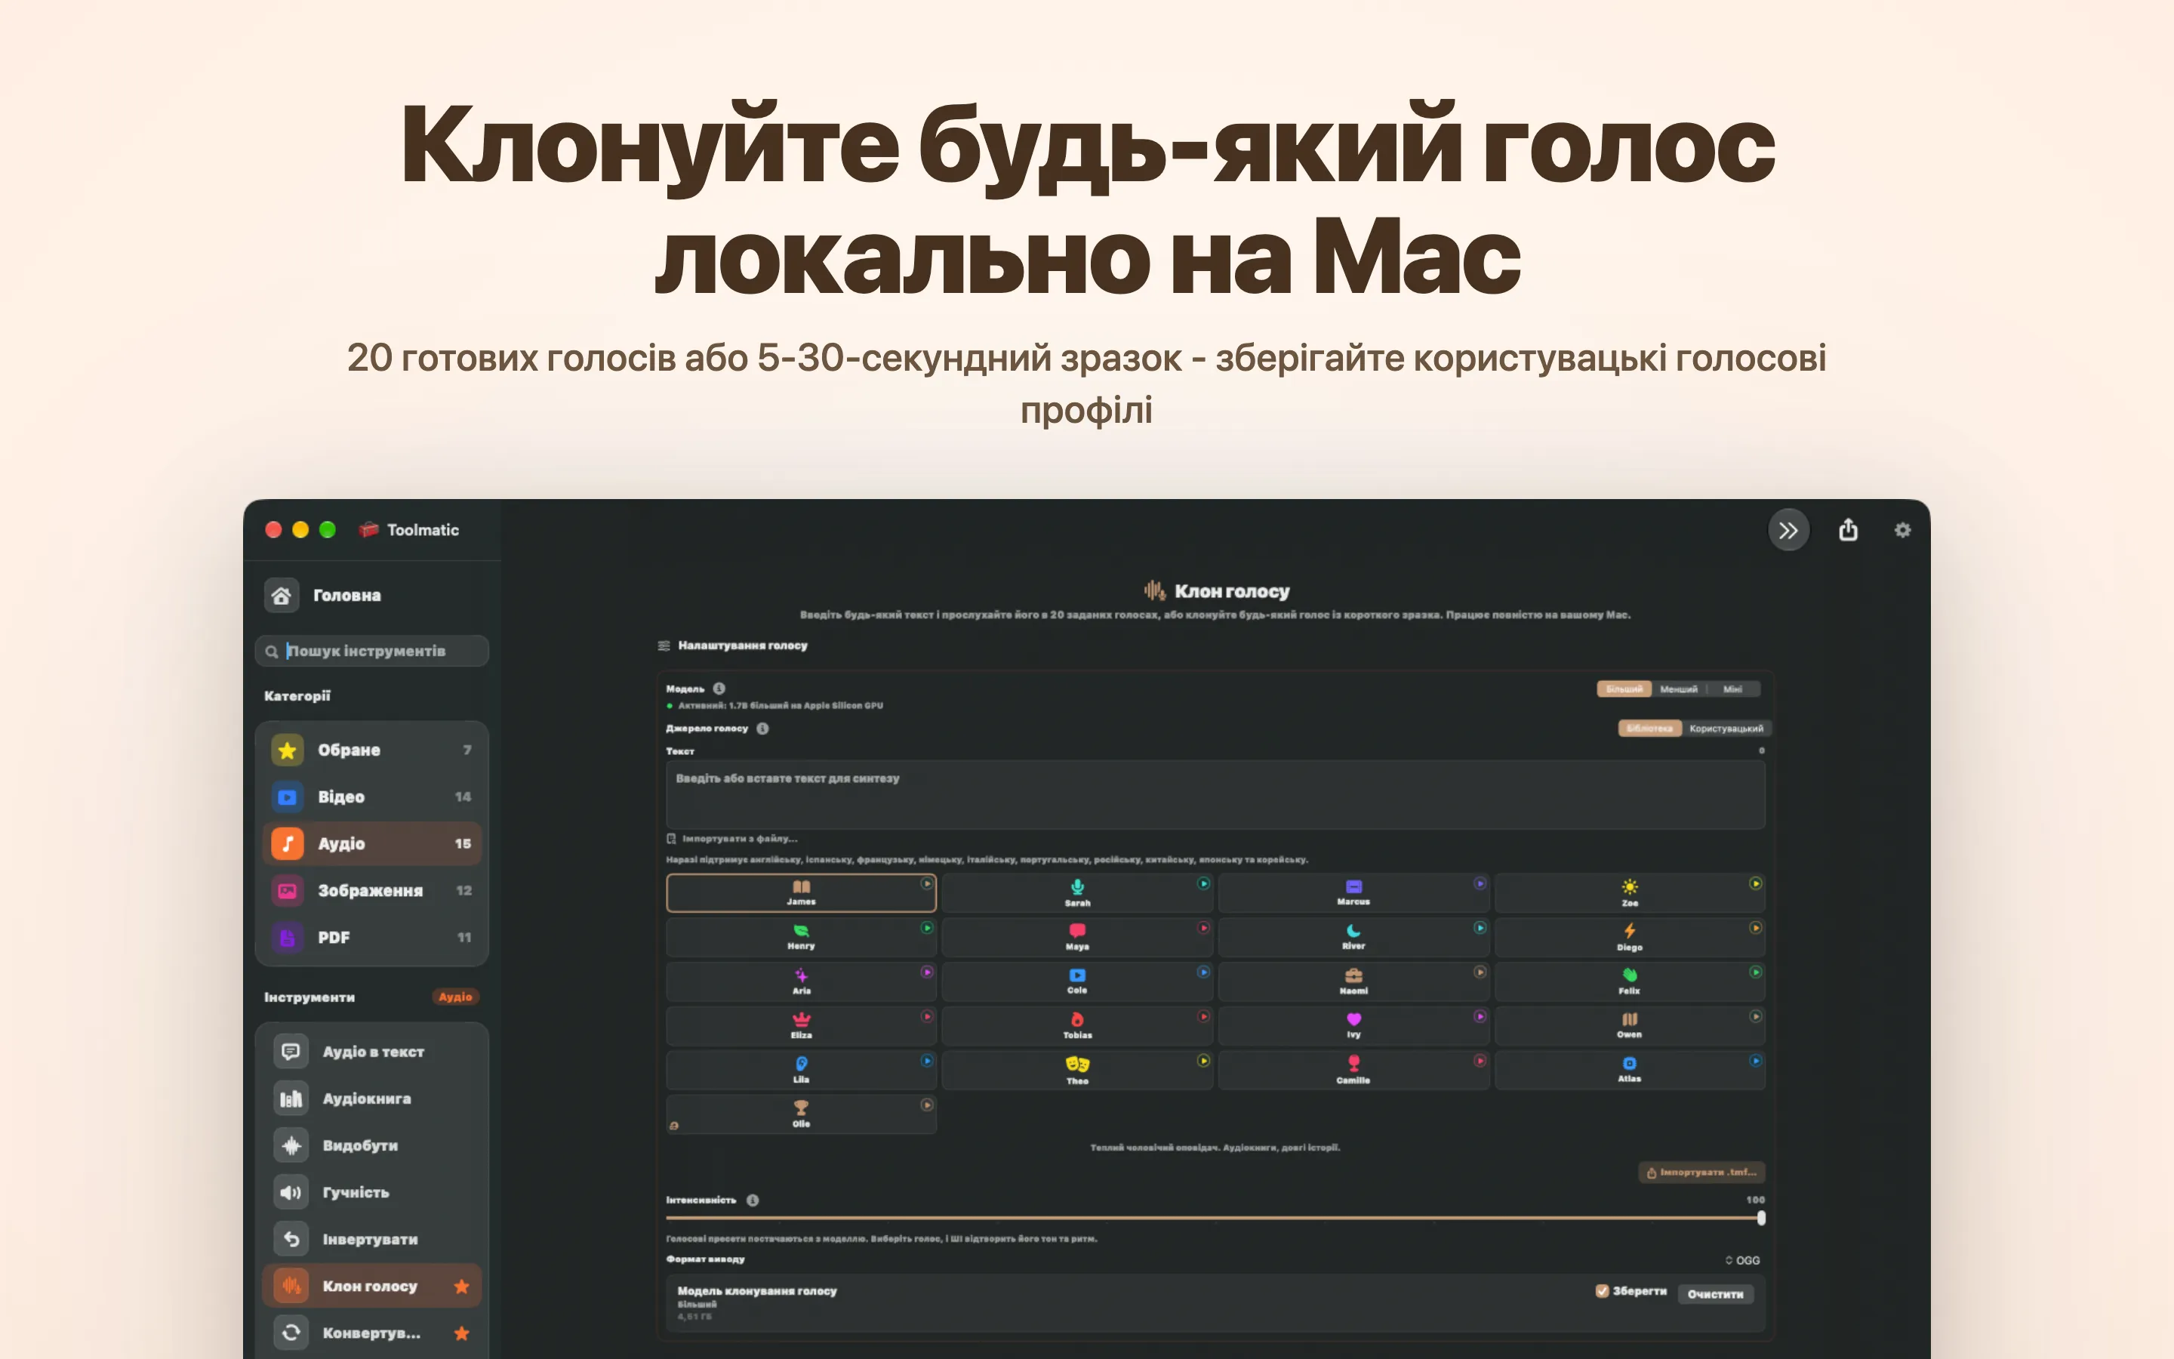
Task: Open the Гучність tool
Action: point(372,1192)
